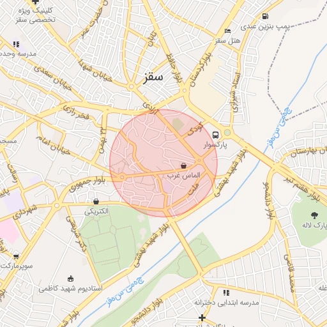Click the supermarket cart icon سوپرمارکت
Image resolution: width=327 pixels, height=327 pixels.
(16, 256)
